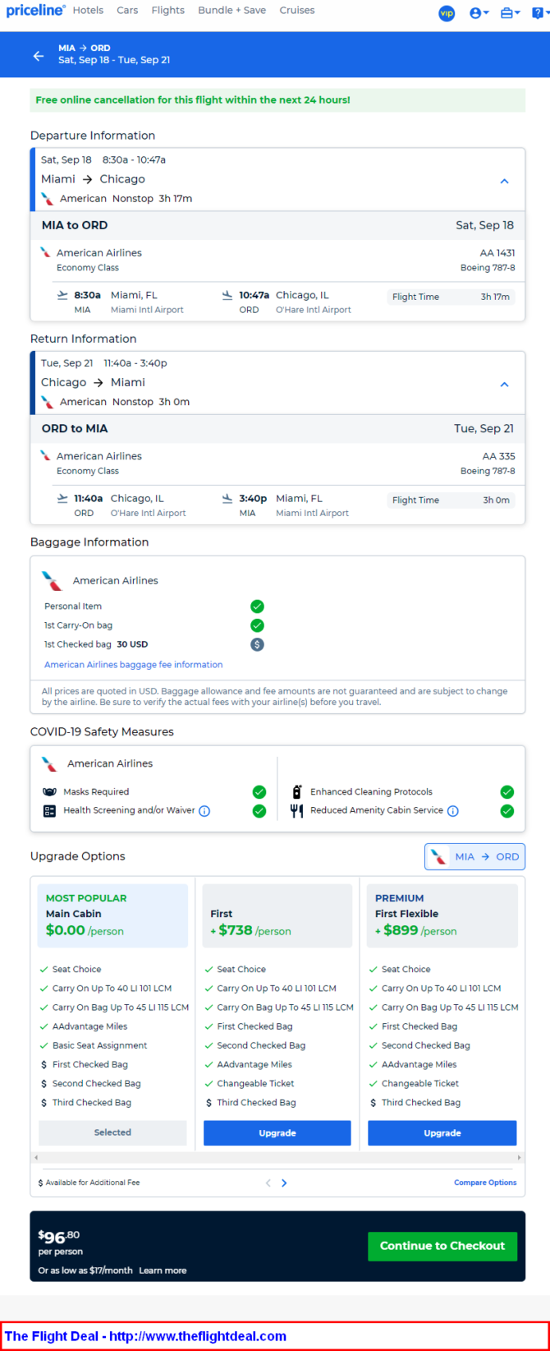Collapse the Miami to Chicago departure details

tap(505, 181)
